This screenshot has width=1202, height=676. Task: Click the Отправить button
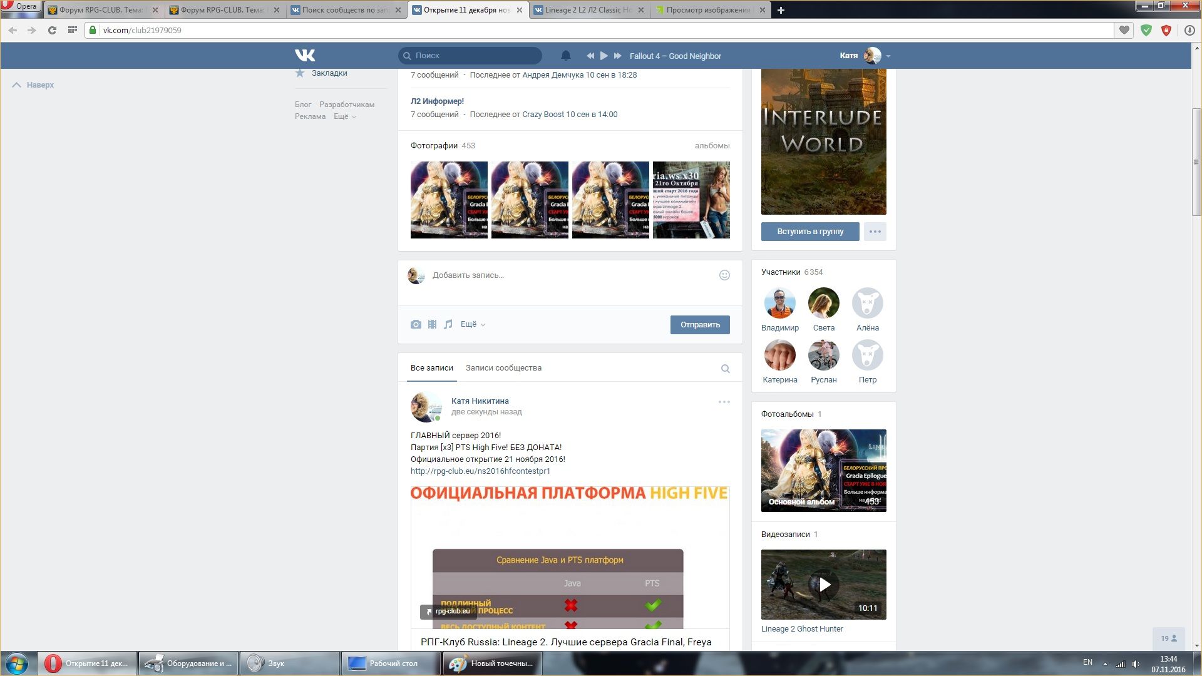[700, 325]
